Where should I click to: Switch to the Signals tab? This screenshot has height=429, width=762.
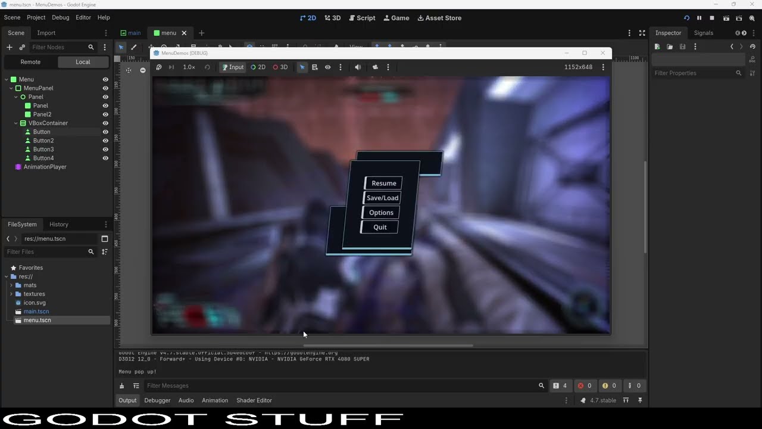click(x=704, y=33)
